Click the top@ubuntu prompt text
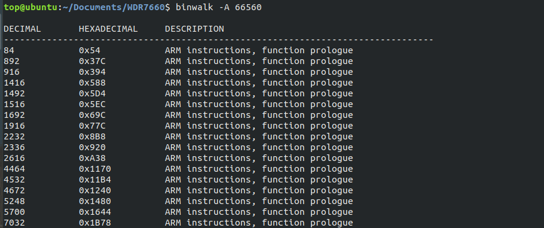Viewport: 544px width, 228px height. [x=30, y=7]
